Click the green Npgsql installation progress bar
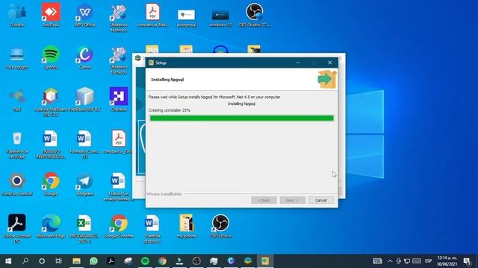 tap(242, 118)
